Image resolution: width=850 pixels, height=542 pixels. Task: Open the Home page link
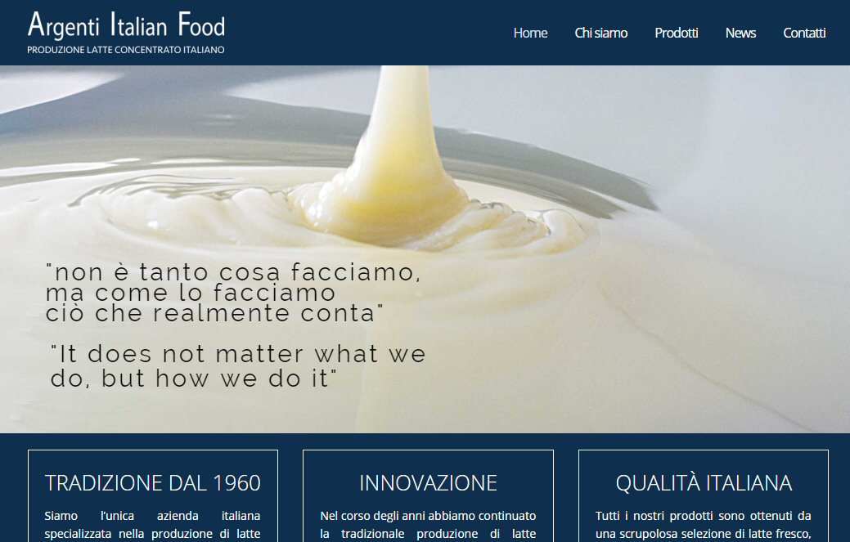click(x=530, y=33)
